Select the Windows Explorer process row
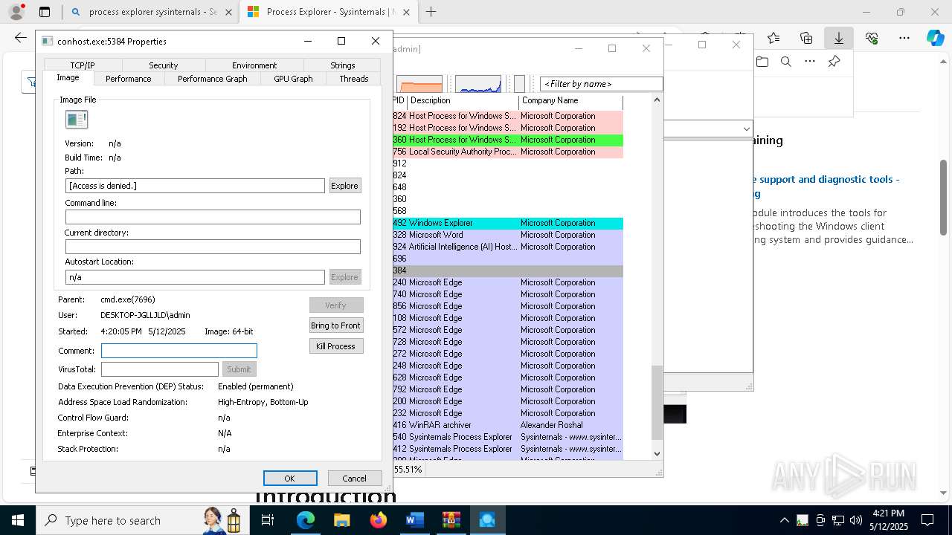Viewport: 952px width, 535px height. pyautogui.click(x=508, y=223)
